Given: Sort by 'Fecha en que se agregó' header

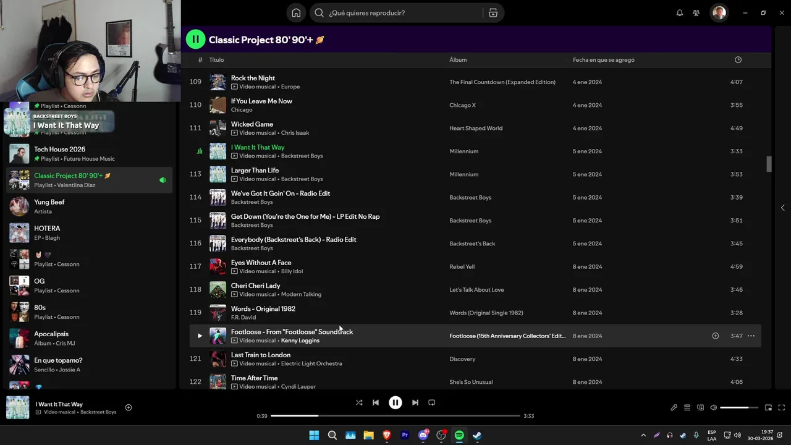Looking at the screenshot, I should click(x=603, y=60).
